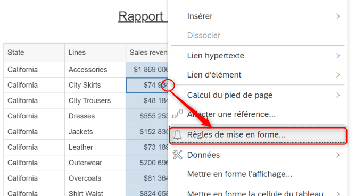Click the Dresses cell
364x196 pixels.
point(95,116)
